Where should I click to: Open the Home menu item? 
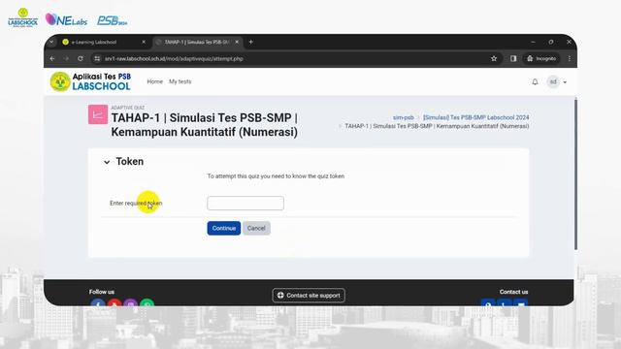[155, 81]
